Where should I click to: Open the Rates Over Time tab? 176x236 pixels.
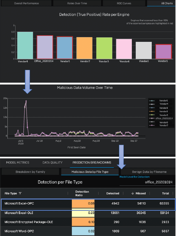pyautogui.click(x=77, y=3)
